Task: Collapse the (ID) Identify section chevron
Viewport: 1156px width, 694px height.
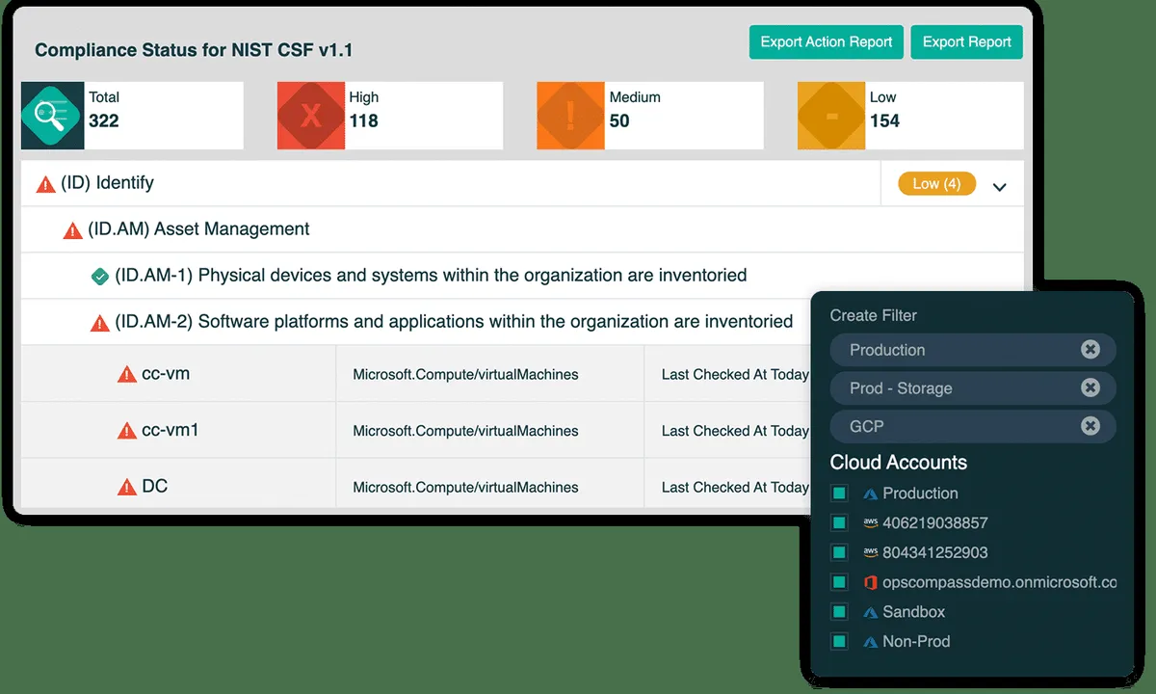Action: (999, 187)
